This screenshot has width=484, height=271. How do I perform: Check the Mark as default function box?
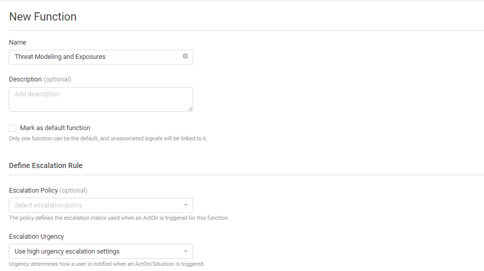coord(13,128)
